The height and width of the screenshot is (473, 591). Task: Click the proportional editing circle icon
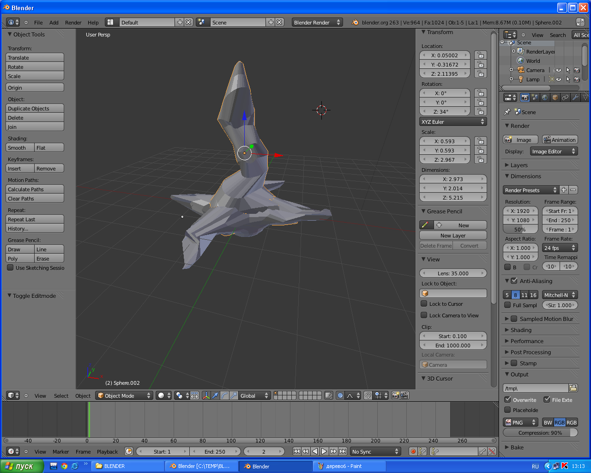click(340, 395)
